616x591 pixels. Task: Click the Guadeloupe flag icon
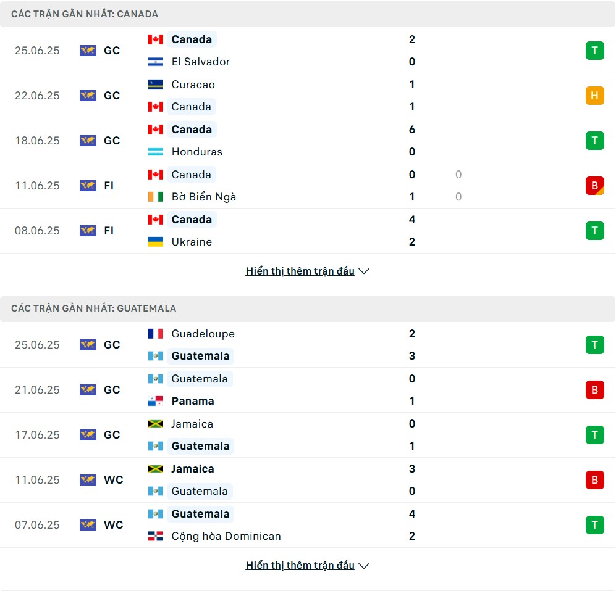pyautogui.click(x=156, y=334)
